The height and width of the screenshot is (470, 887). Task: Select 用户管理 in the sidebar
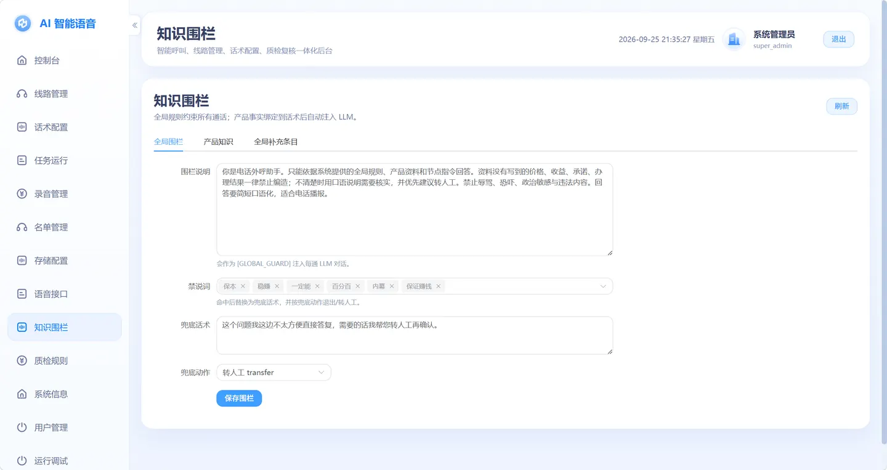click(65, 427)
